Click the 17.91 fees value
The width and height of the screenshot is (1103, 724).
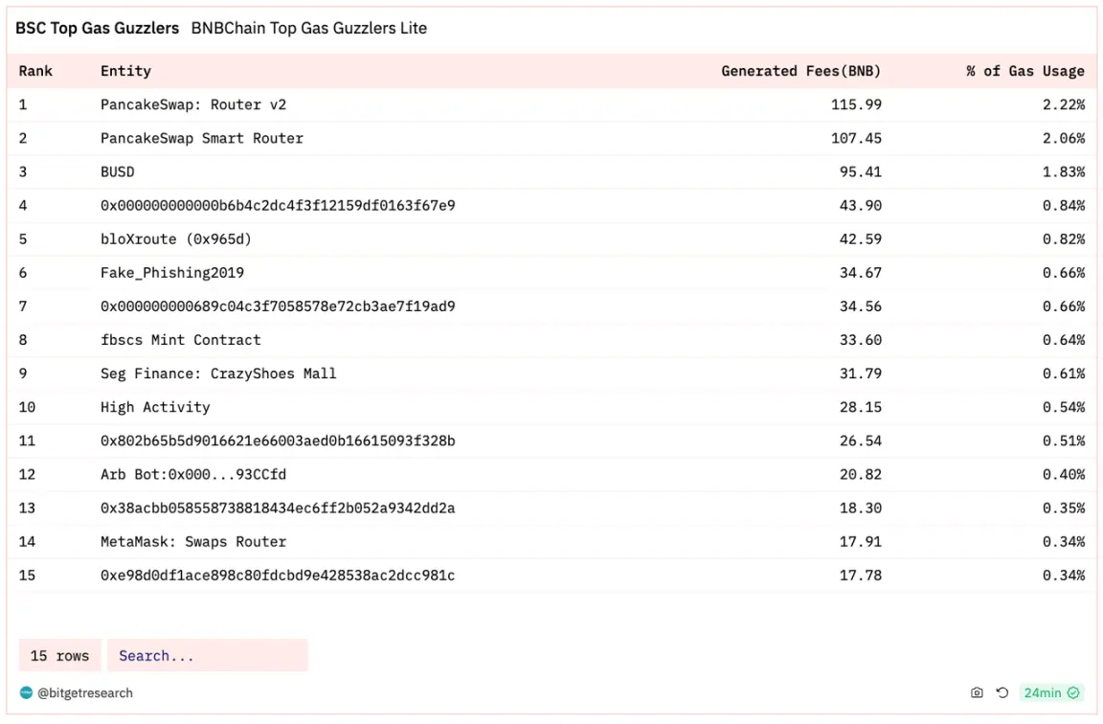point(861,542)
